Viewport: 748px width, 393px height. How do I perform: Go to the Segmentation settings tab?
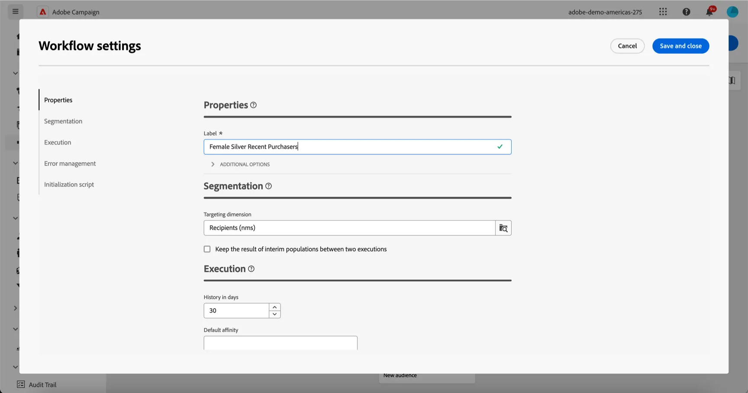(63, 121)
